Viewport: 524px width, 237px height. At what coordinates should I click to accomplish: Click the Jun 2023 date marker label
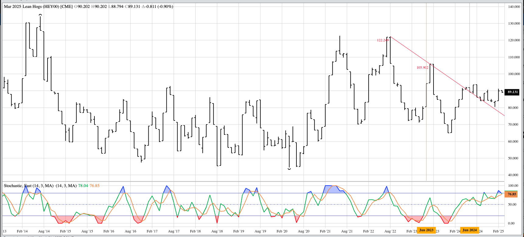coord(426,230)
